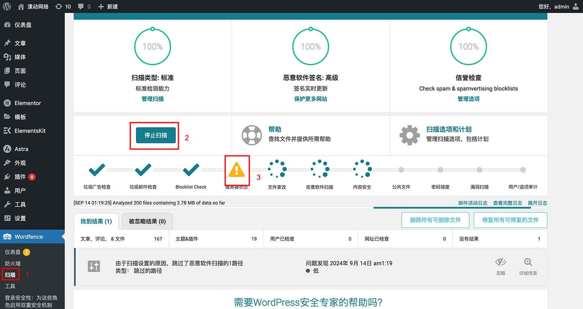Click the 停止扫描 button

[156, 135]
